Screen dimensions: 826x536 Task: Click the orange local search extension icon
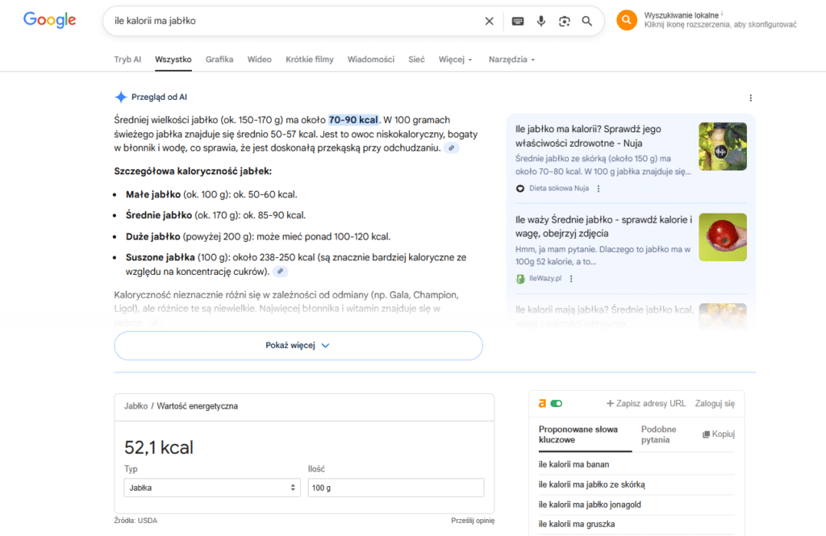pos(627,20)
